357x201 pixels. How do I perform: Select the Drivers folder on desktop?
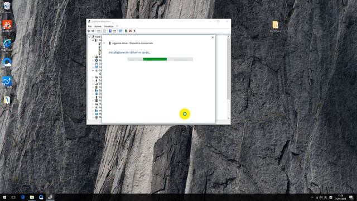(275, 27)
